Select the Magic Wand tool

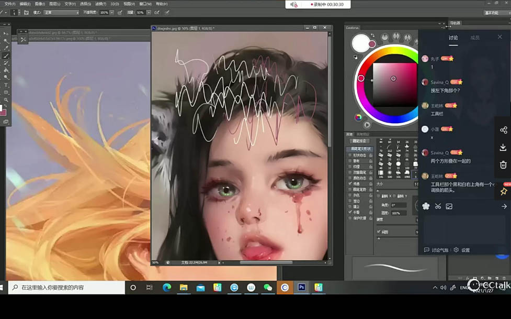click(x=6, y=41)
